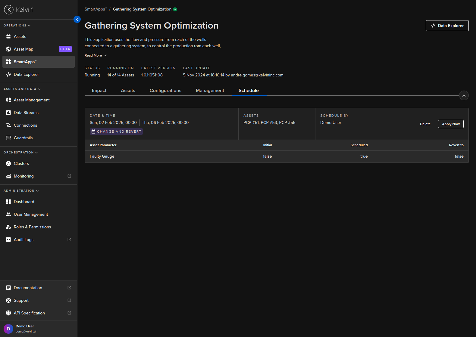Switch to the Configurations tab
The image size is (476, 337).
165,91
